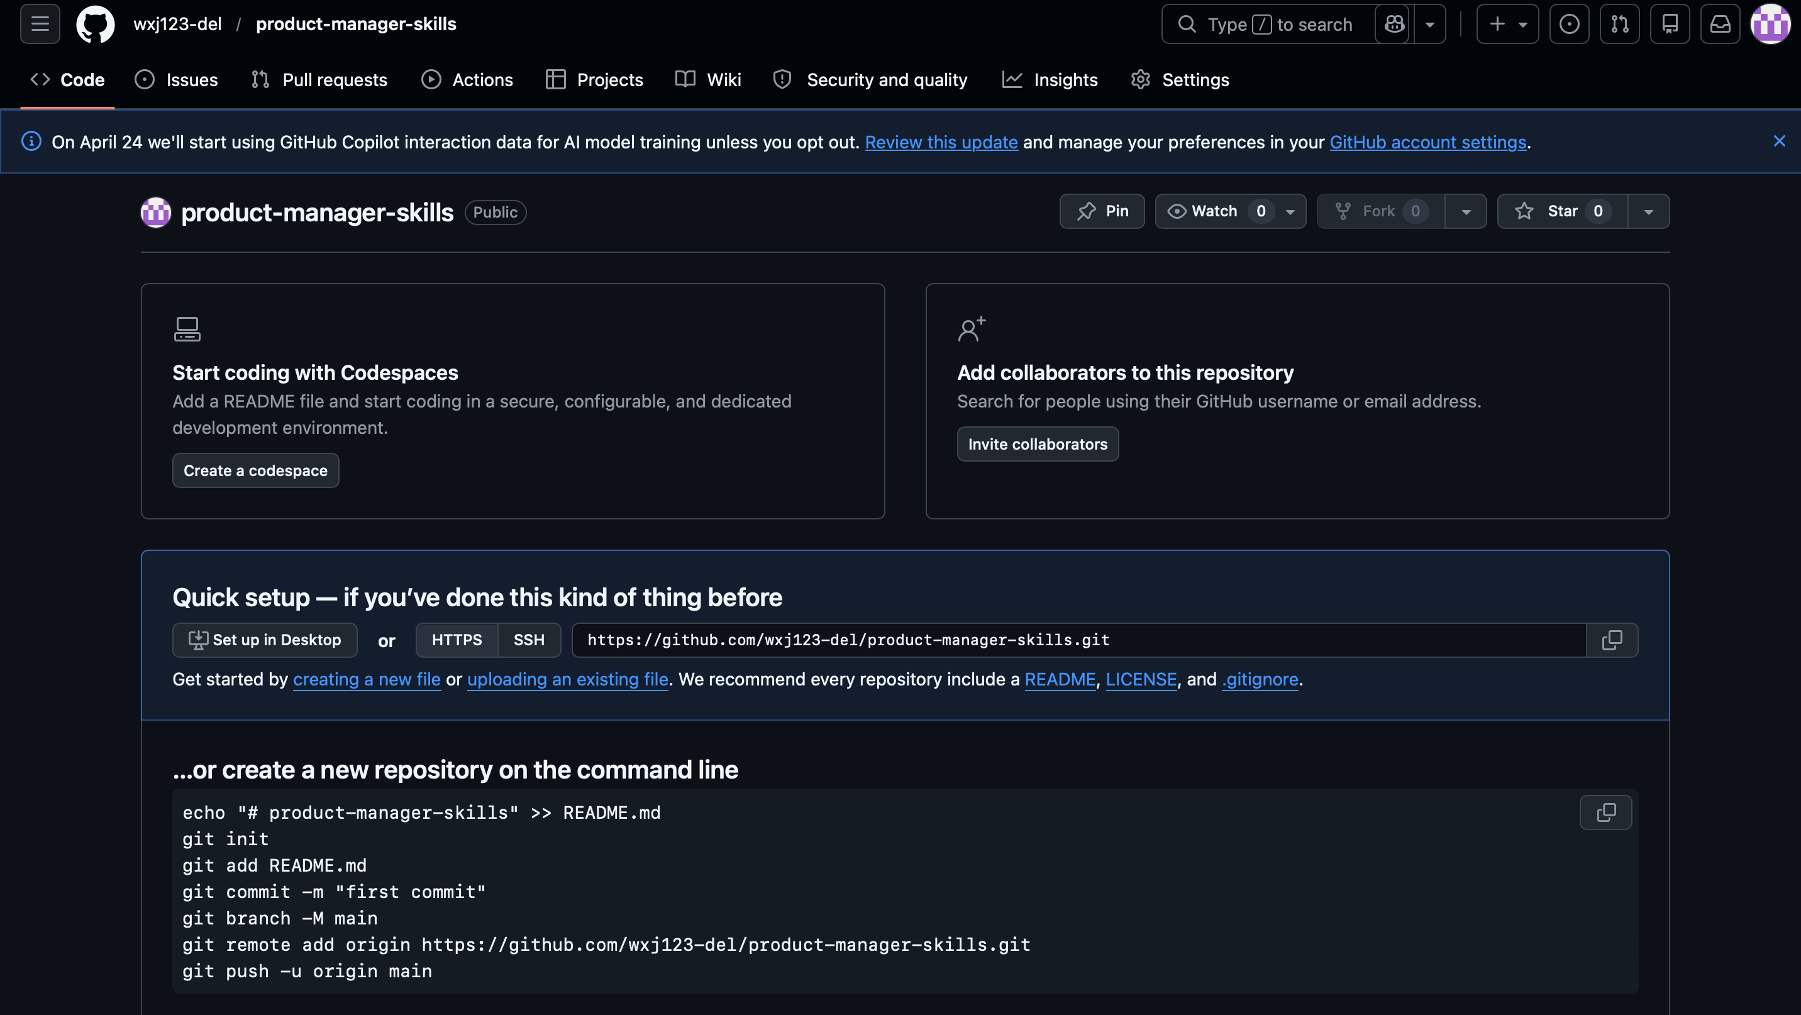Select the HTTPS clone protocol
The height and width of the screenshot is (1015, 1801).
click(x=457, y=640)
